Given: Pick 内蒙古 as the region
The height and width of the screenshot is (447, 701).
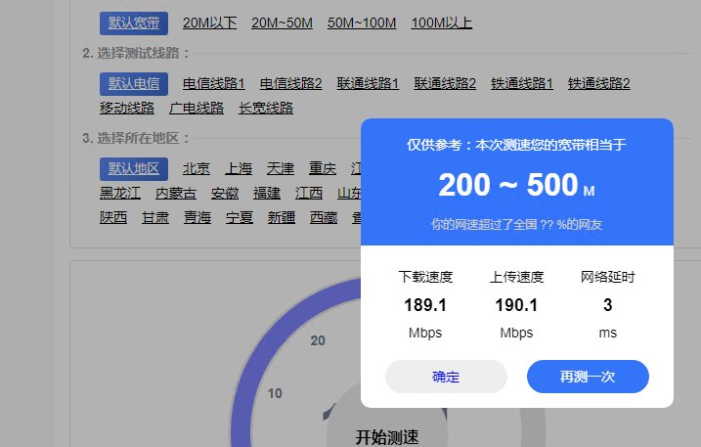Looking at the screenshot, I should tap(176, 194).
